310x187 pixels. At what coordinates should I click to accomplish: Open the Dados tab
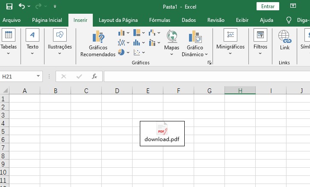point(189,20)
